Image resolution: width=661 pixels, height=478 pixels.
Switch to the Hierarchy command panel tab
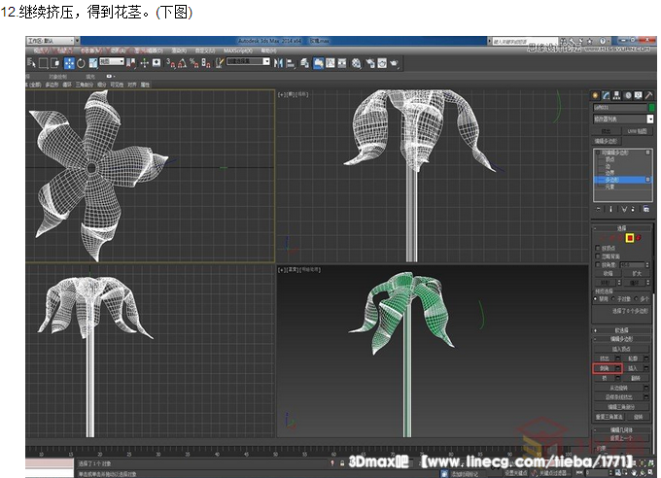click(616, 95)
